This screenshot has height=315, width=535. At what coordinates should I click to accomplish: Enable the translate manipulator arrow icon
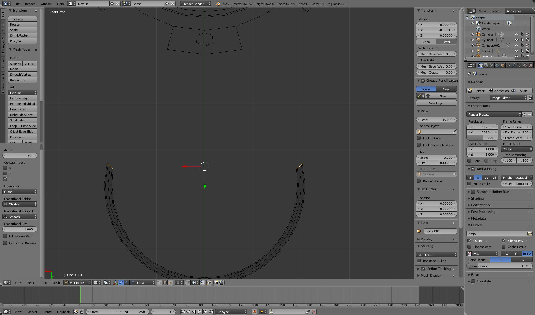(x=121, y=282)
